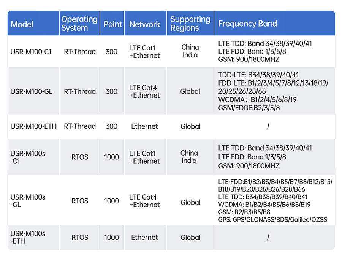Select the USR-M100-ETH row label
The image size is (342, 255).
click(x=33, y=126)
